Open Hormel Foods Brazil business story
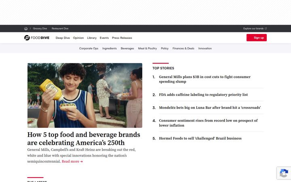Screen dimensions: 291x182 pos(200,139)
